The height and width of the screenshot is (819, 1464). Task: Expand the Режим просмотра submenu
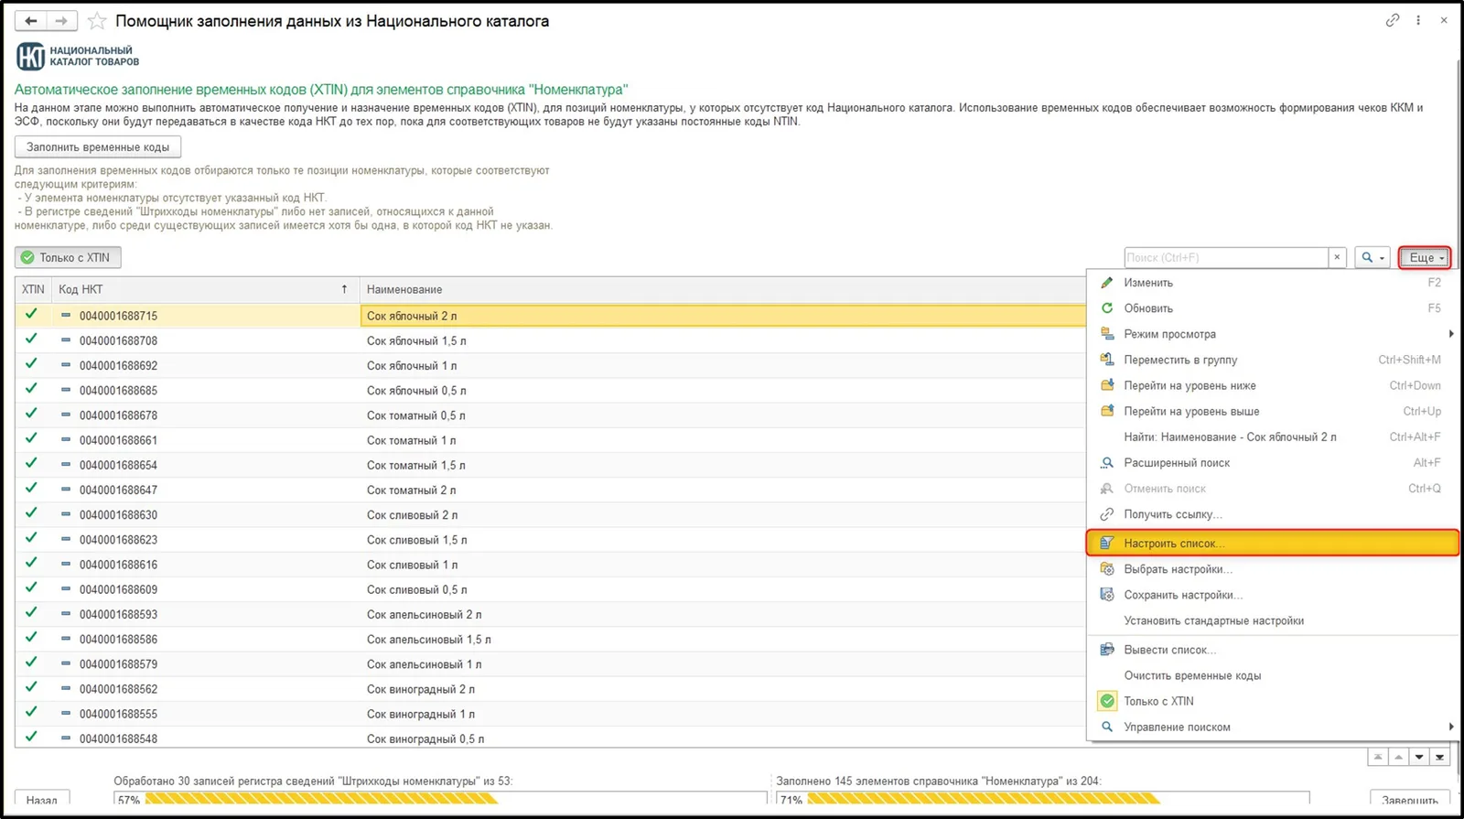click(x=1273, y=334)
